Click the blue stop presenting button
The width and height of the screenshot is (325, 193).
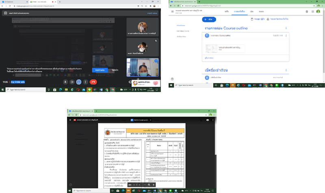(x=99, y=70)
